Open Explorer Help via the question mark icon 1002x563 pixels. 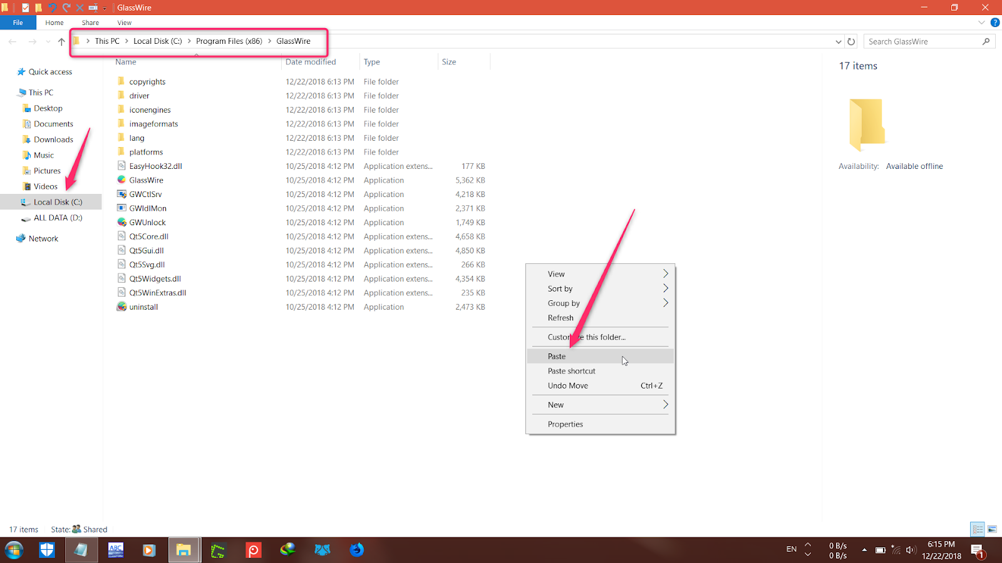(x=995, y=23)
